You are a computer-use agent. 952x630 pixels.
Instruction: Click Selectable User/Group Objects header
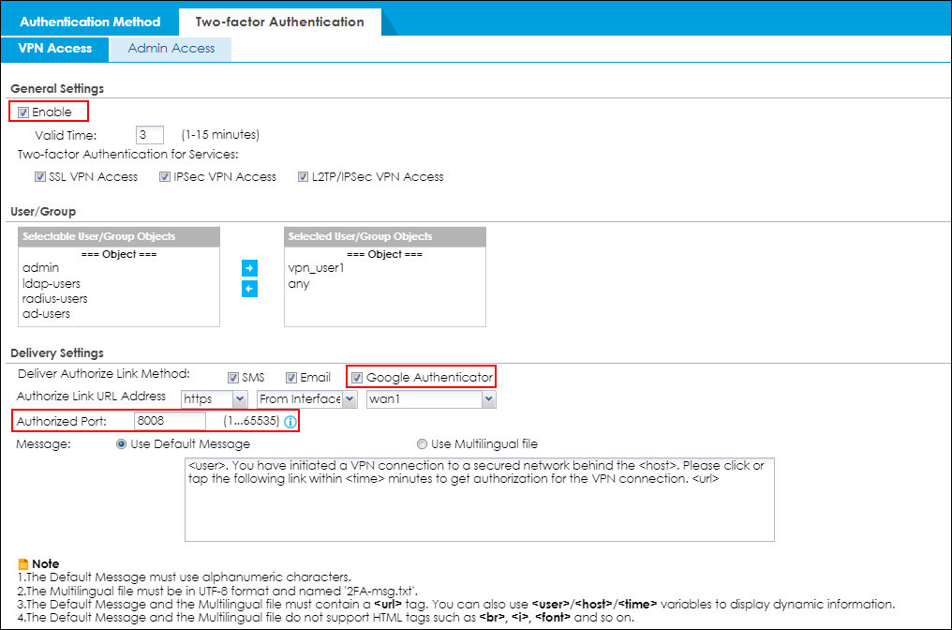119,237
